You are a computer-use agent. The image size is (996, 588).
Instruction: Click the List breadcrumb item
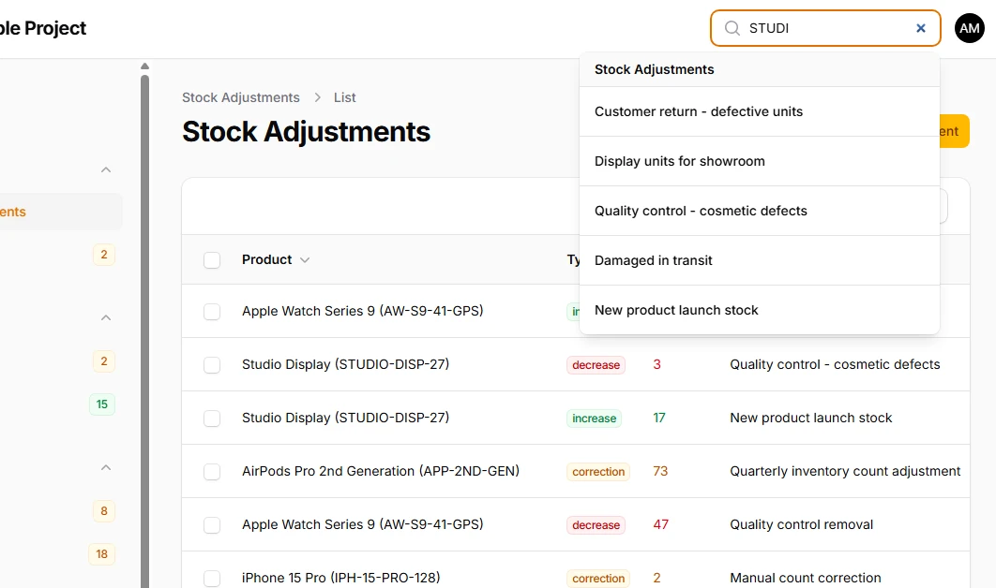click(x=344, y=97)
